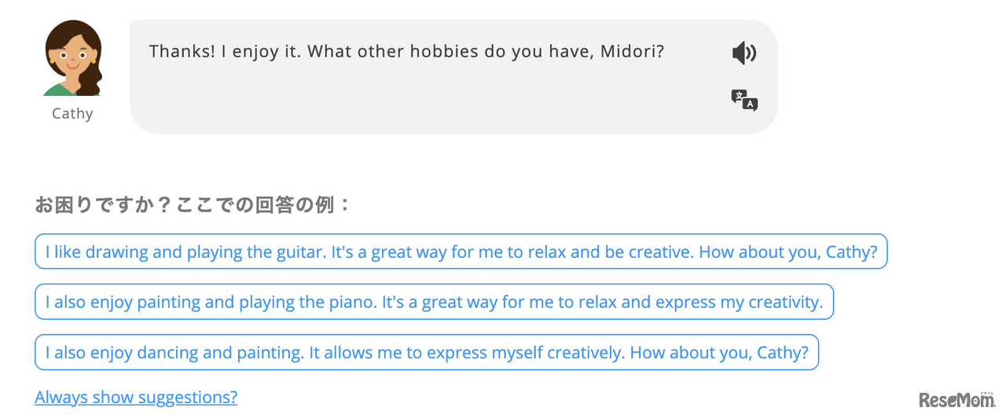Screen dimensions: 1006x418
Task: Select the reply mentioning 'express my creativity'
Action: (434, 302)
